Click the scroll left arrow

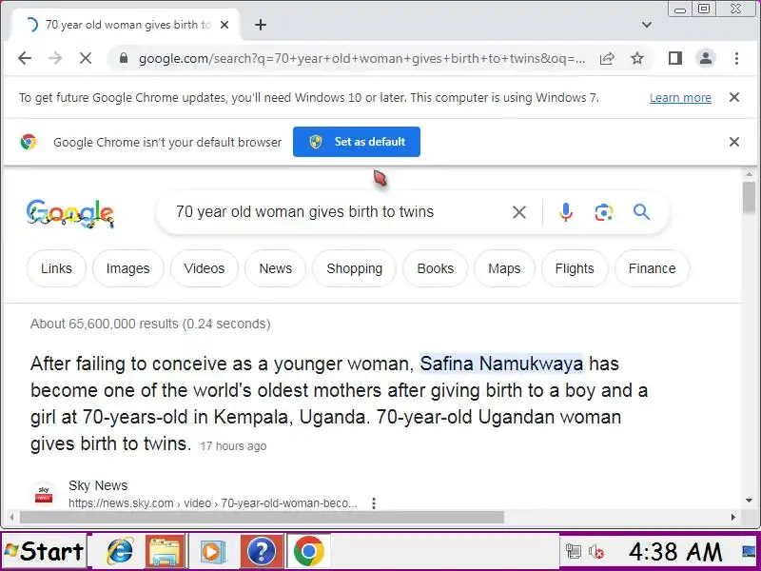[10, 518]
